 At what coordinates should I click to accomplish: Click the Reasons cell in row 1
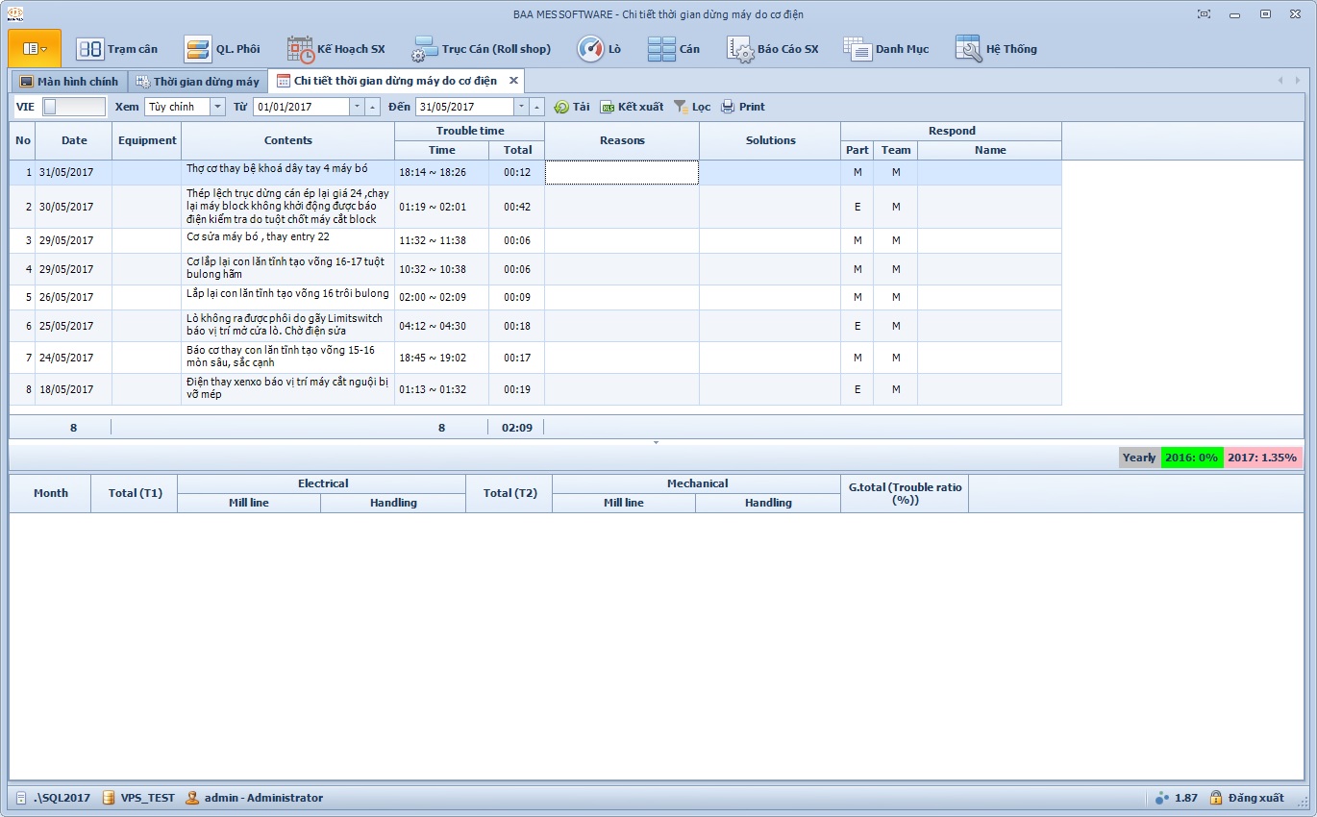(622, 172)
